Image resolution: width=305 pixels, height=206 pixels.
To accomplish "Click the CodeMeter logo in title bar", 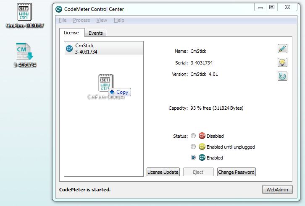I will (x=59, y=9).
